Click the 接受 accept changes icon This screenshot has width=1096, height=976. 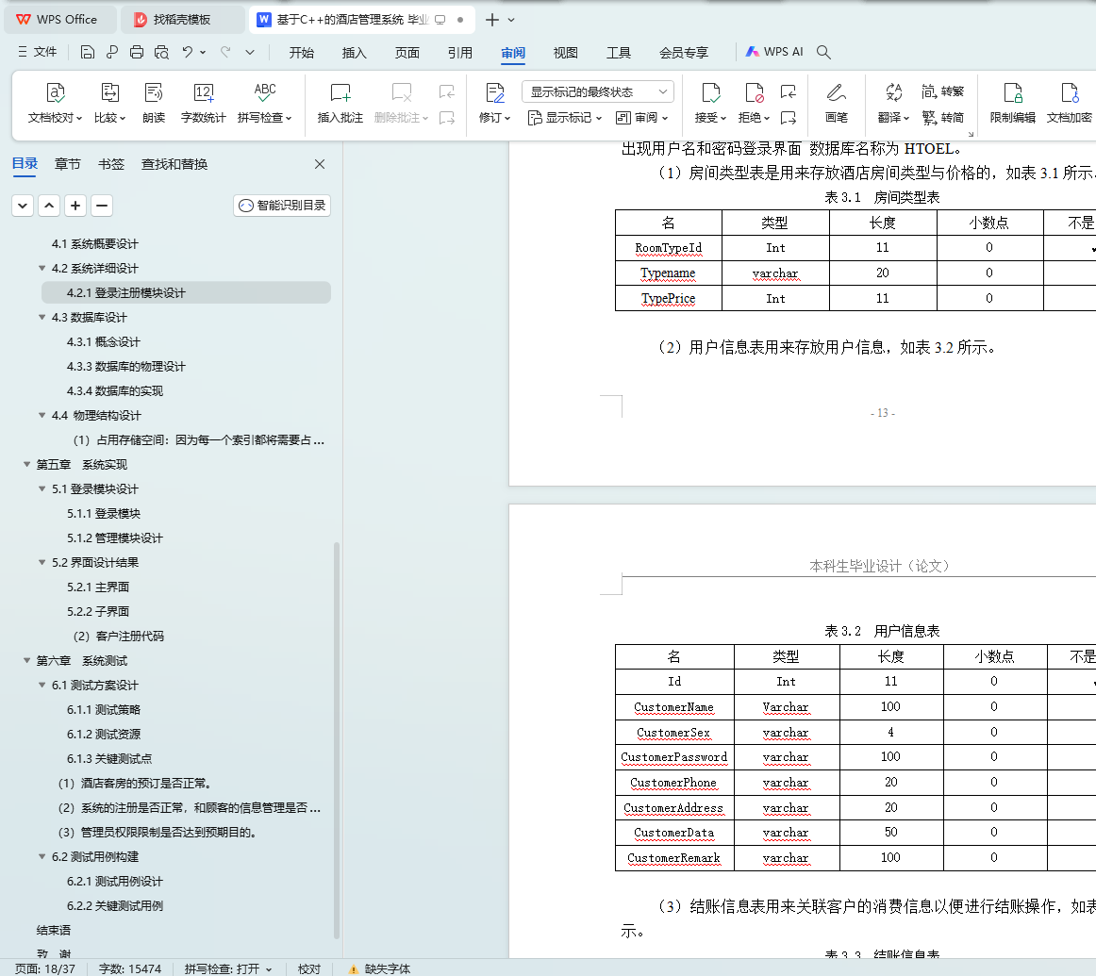(x=711, y=93)
